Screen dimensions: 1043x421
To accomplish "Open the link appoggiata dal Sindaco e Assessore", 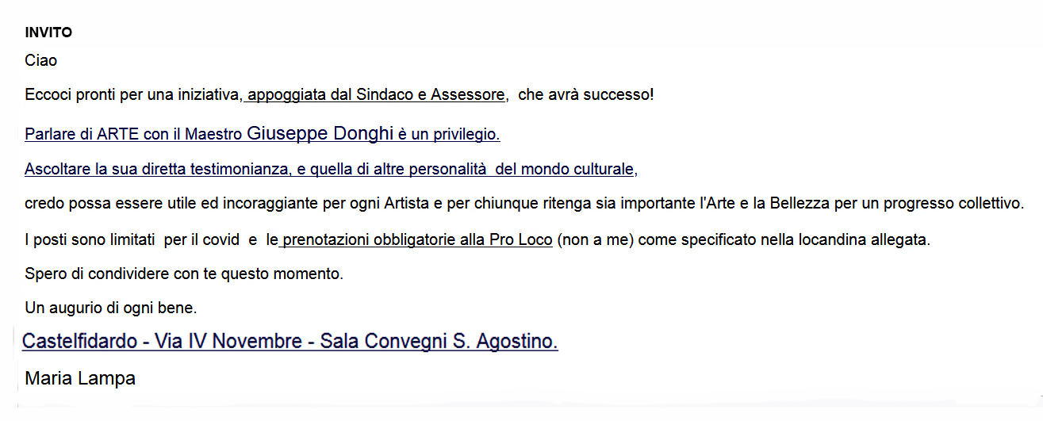I will [376, 95].
